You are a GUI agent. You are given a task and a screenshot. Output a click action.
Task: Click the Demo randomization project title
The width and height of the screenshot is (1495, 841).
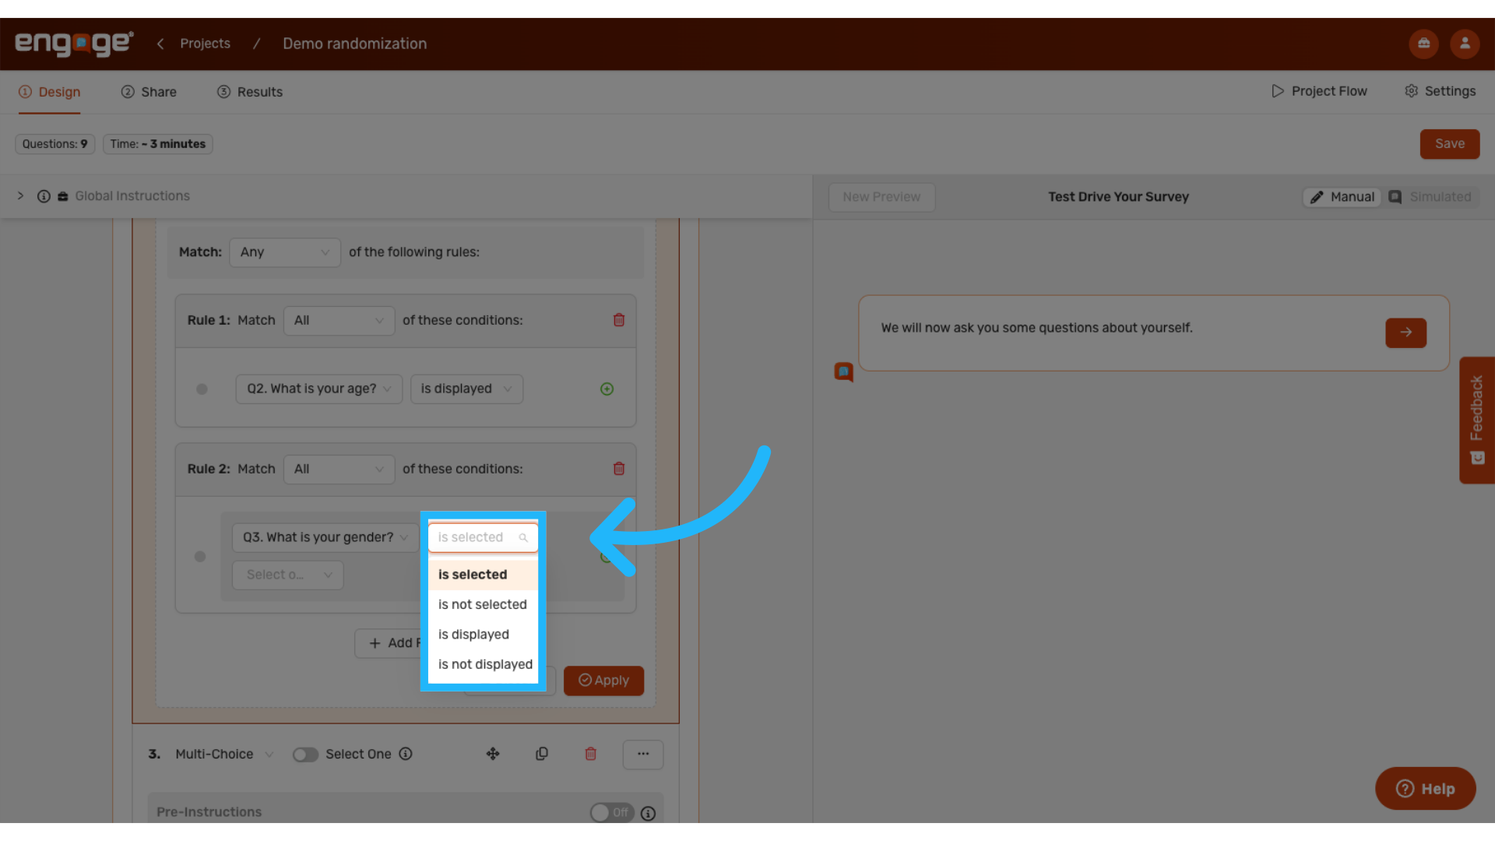coord(354,44)
